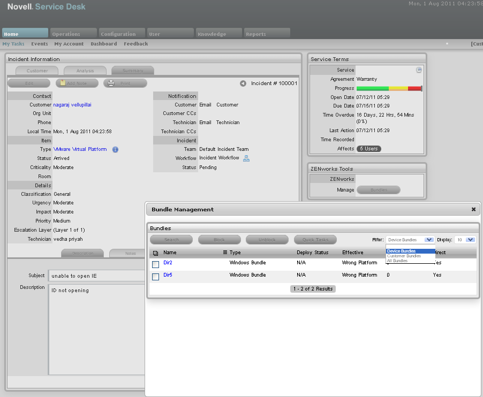Check the Dir2 bundle checkbox
Screen dimensions: 483x397
pos(155,264)
